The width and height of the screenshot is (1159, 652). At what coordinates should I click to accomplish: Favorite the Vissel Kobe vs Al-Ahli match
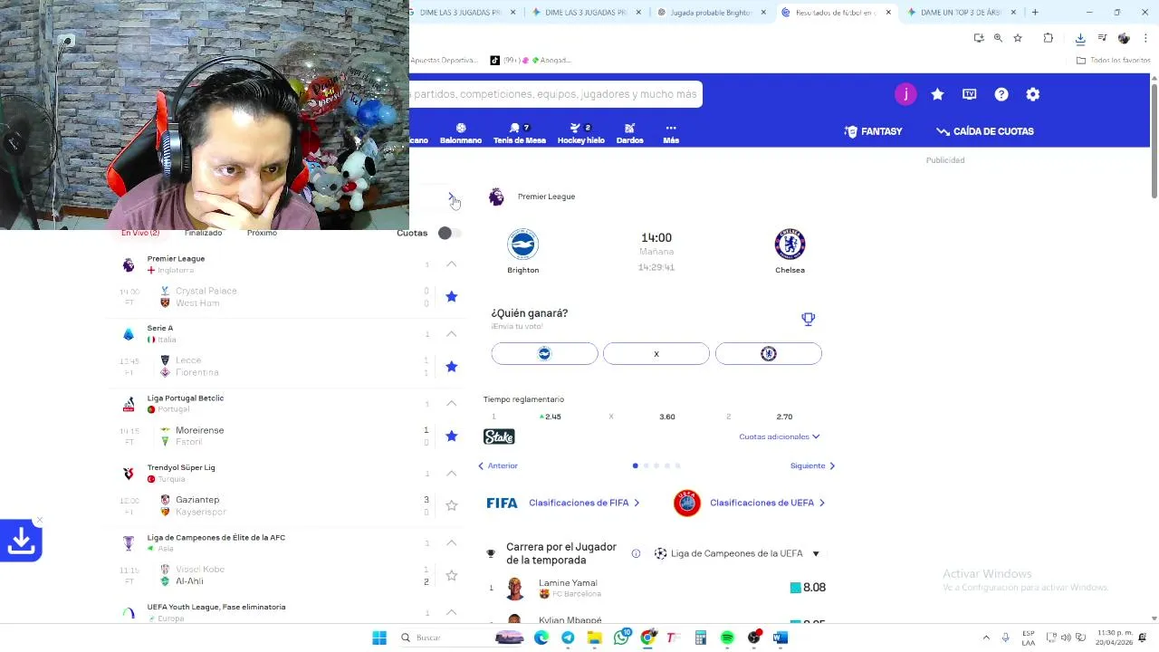tap(452, 575)
